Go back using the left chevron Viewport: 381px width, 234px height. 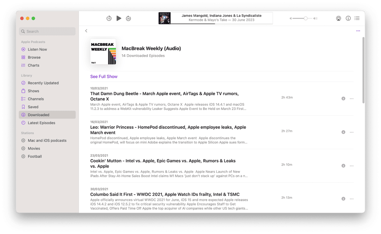coord(86,31)
